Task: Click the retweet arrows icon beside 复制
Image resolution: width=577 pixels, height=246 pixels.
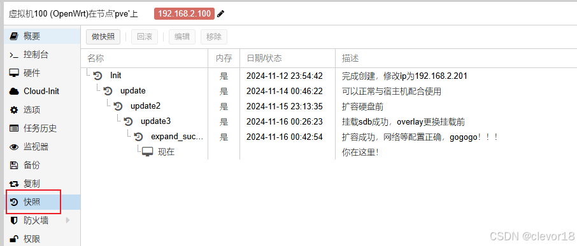Action: 14,184
